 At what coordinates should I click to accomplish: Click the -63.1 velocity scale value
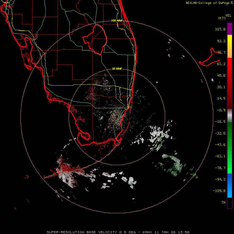[x=220, y=156]
